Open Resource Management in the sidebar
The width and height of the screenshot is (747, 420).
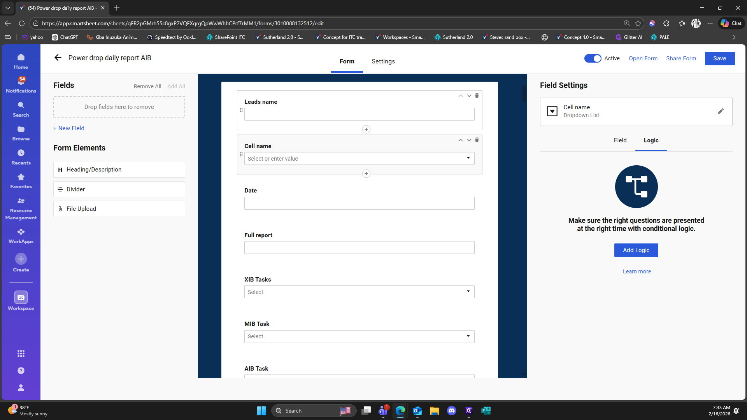(21, 208)
